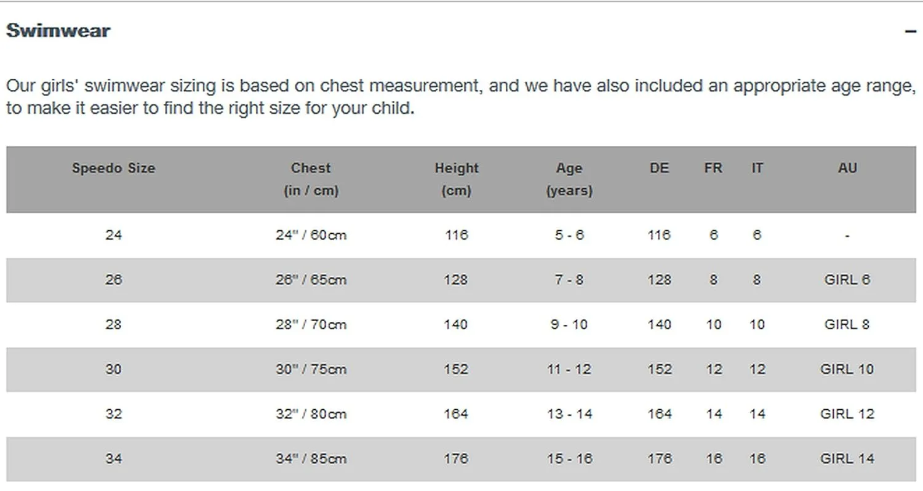The image size is (923, 491).
Task: Select the "Age (years)" column header
Action: [569, 179]
